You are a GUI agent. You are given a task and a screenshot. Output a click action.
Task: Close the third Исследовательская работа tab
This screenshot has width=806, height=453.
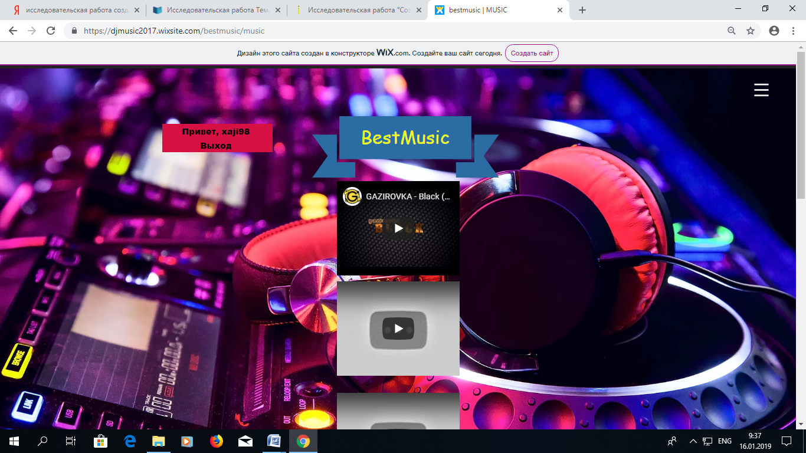pyautogui.click(x=419, y=10)
